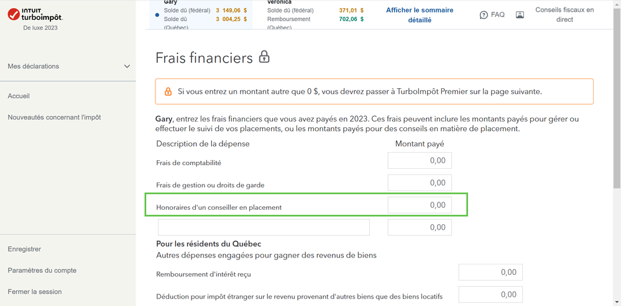
Task: Click the lock icon beside Frais financiers
Action: (264, 57)
